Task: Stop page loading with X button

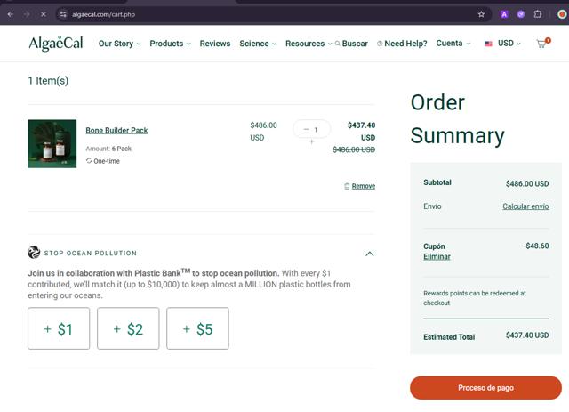Action: [44, 14]
